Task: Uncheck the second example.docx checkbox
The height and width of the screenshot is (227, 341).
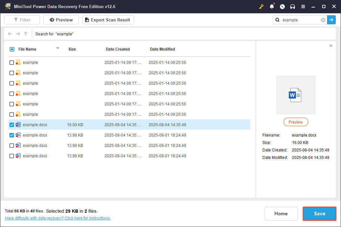Action: point(12,135)
